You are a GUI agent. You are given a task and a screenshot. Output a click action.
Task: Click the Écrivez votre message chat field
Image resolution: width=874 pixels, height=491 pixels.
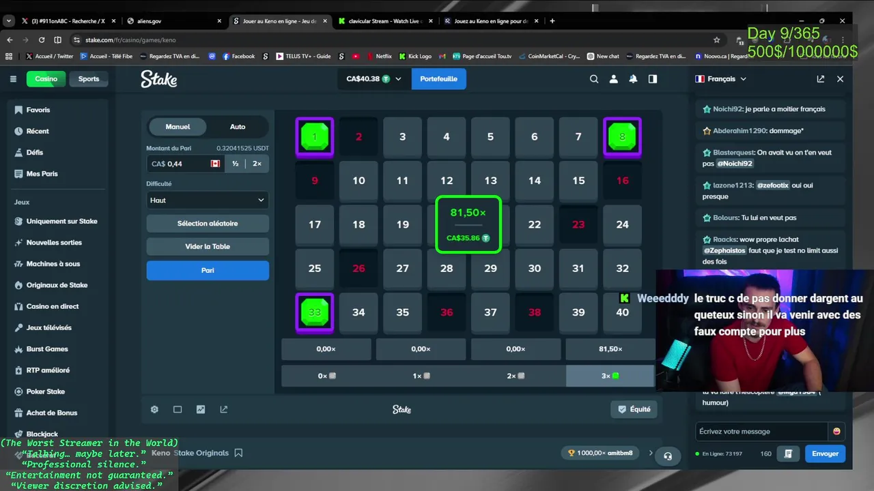click(x=761, y=432)
